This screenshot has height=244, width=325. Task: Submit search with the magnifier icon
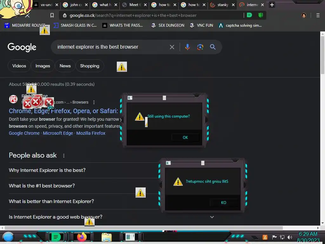213,47
